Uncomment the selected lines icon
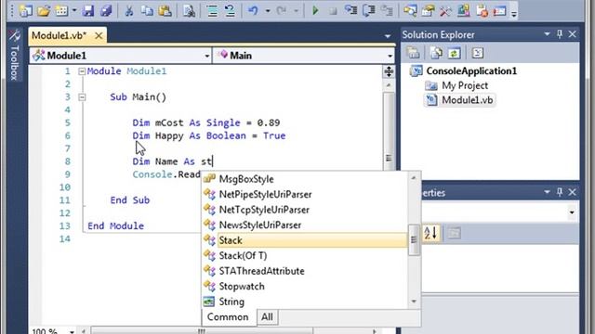The height and width of the screenshot is (334, 595). coord(230,10)
